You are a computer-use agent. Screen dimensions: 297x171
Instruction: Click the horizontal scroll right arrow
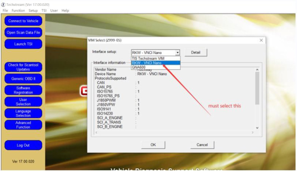[252, 132]
